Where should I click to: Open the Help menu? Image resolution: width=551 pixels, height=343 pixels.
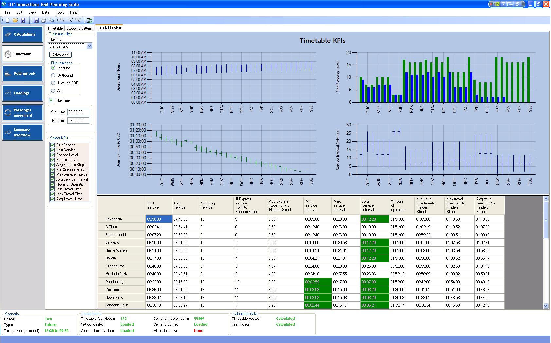(74, 12)
